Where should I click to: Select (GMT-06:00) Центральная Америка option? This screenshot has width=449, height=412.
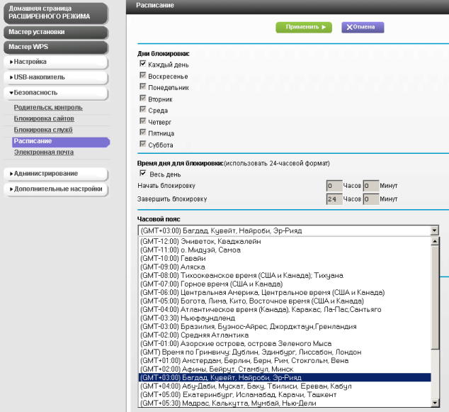(285, 292)
